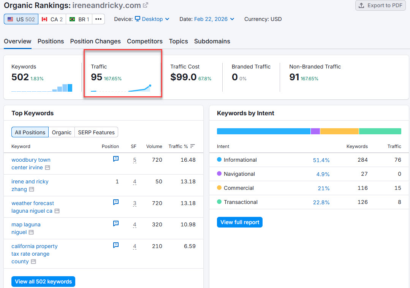
Task: Click Transactional keywords count 126
Action: pyautogui.click(x=363, y=202)
